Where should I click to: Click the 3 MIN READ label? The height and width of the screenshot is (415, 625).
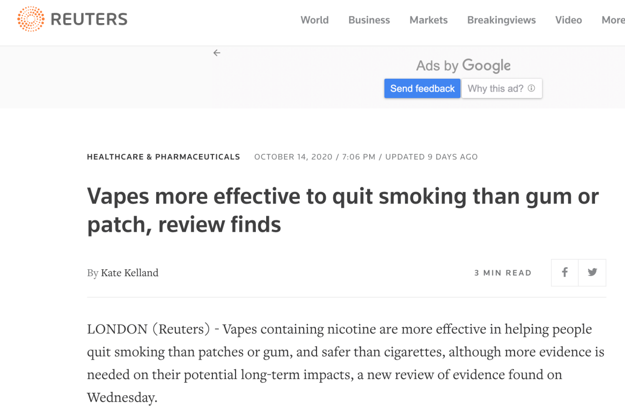503,273
